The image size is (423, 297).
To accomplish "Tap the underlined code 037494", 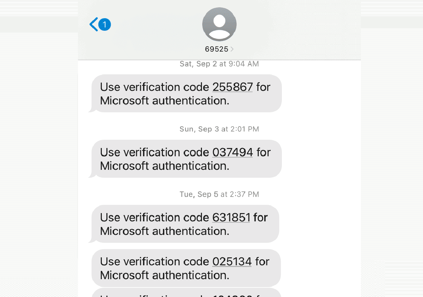I will tap(232, 152).
